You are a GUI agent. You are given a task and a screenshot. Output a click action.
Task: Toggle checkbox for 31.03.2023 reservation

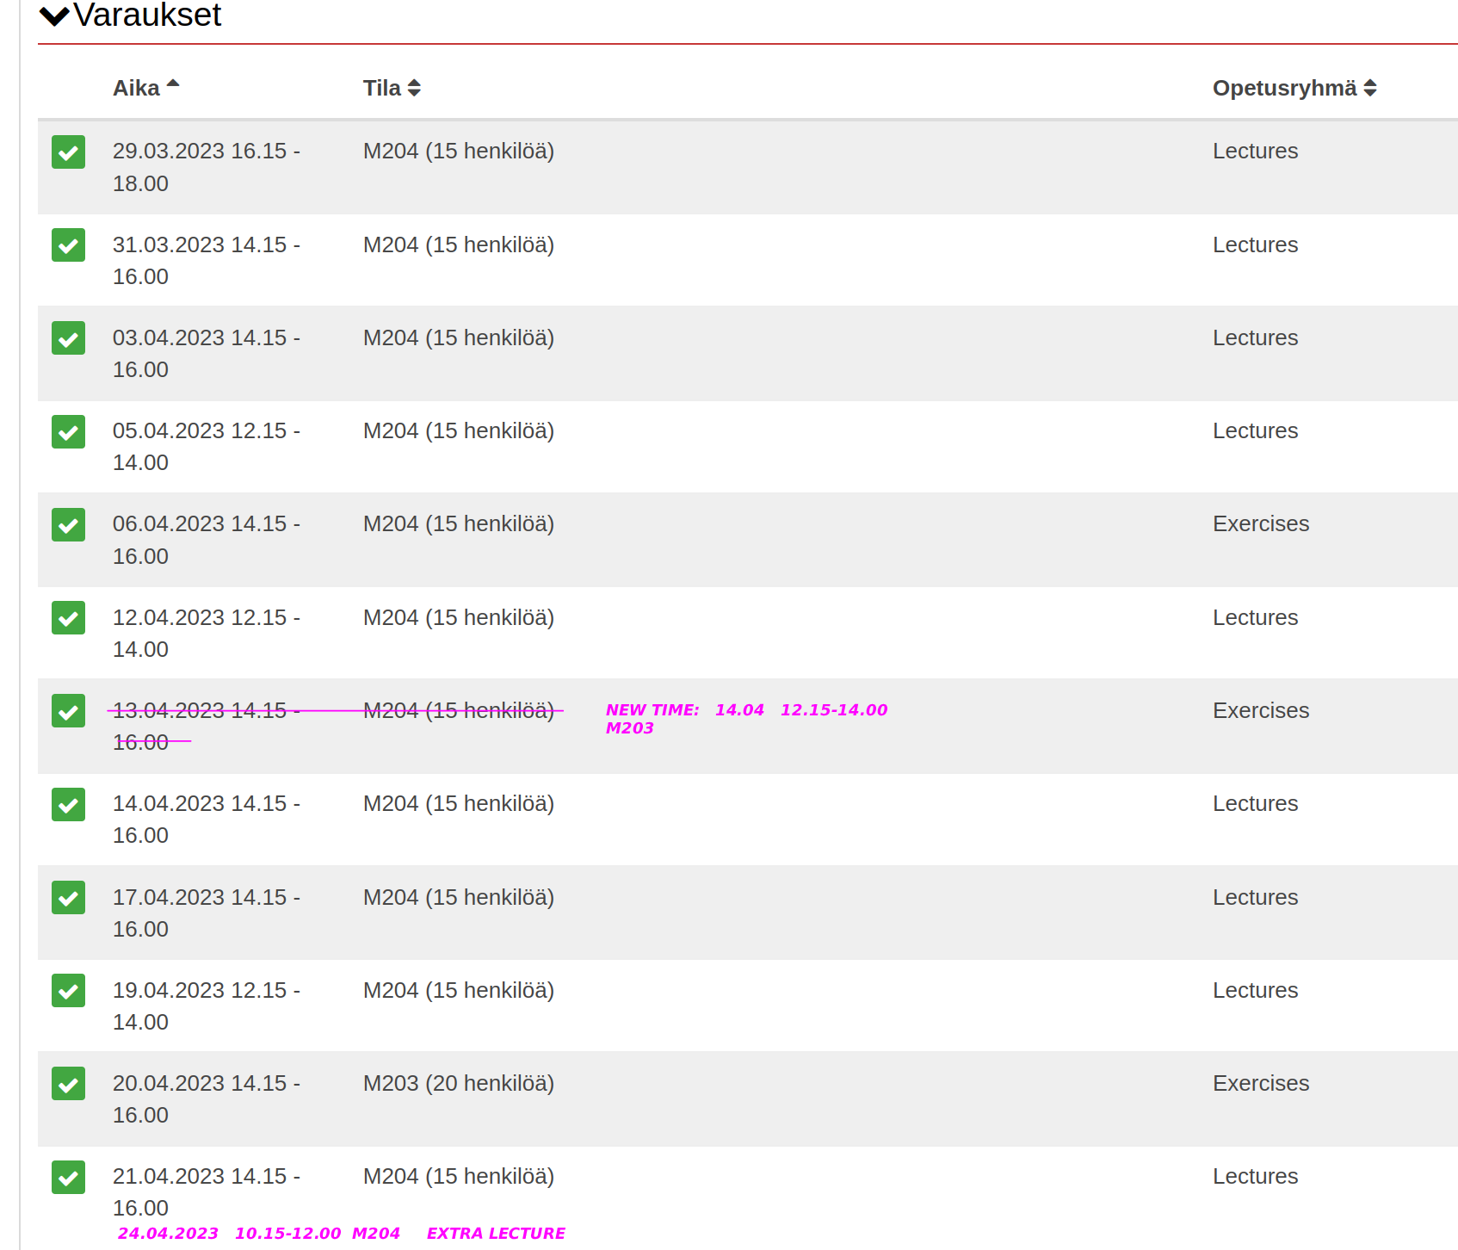click(x=68, y=245)
